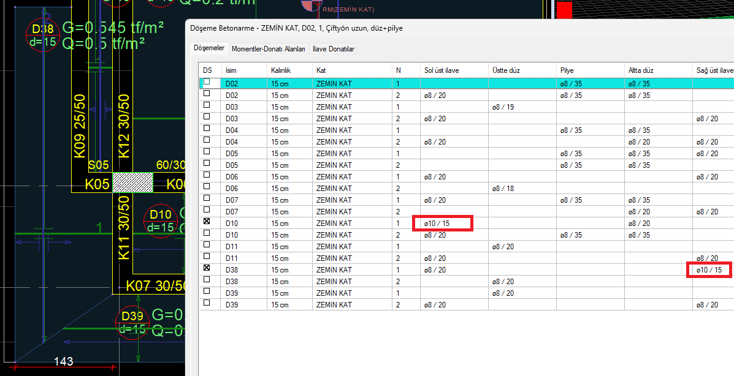Select the Altta düz ø8 / 20 cell in D10 N 1 row

(x=658, y=224)
